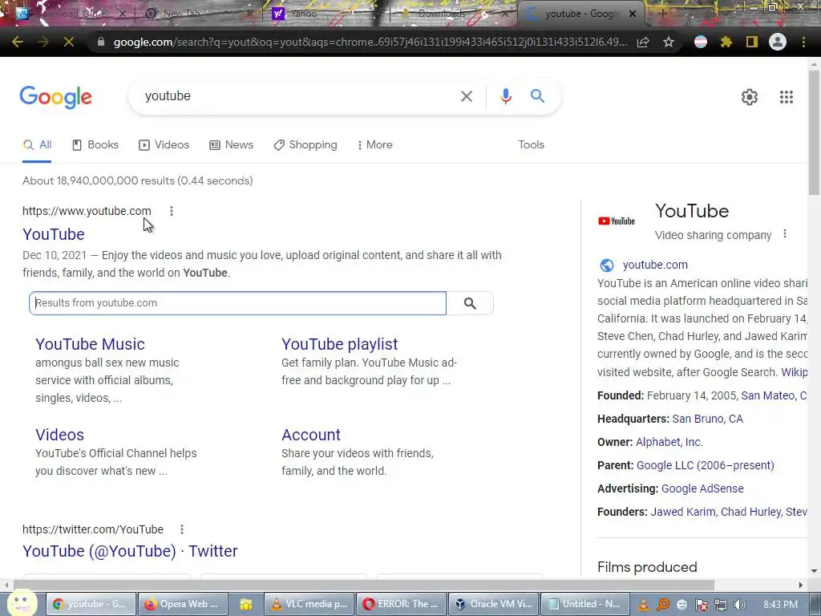Viewport: 821px width, 616px height.
Task: Open options for twitter.com/YouTube result
Action: (182, 529)
